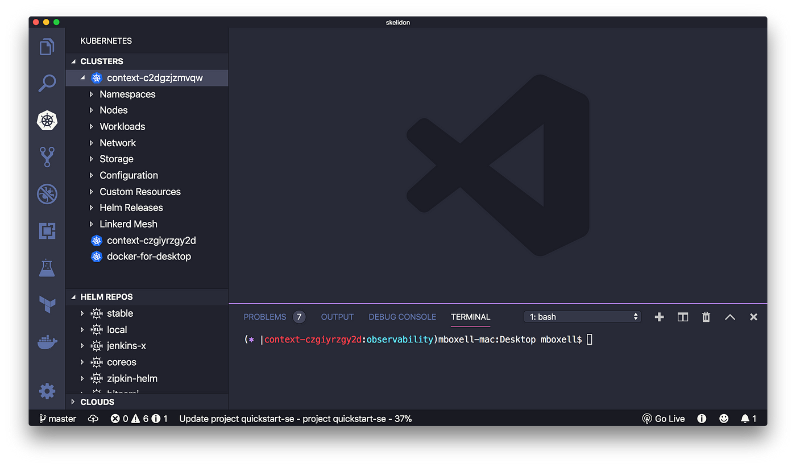This screenshot has height=467, width=796.
Task: Click the Kubernetes icon of docker-for-desktop
Action: (x=97, y=257)
